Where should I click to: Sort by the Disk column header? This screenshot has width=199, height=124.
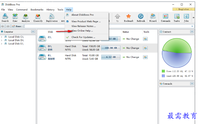tap(51, 32)
